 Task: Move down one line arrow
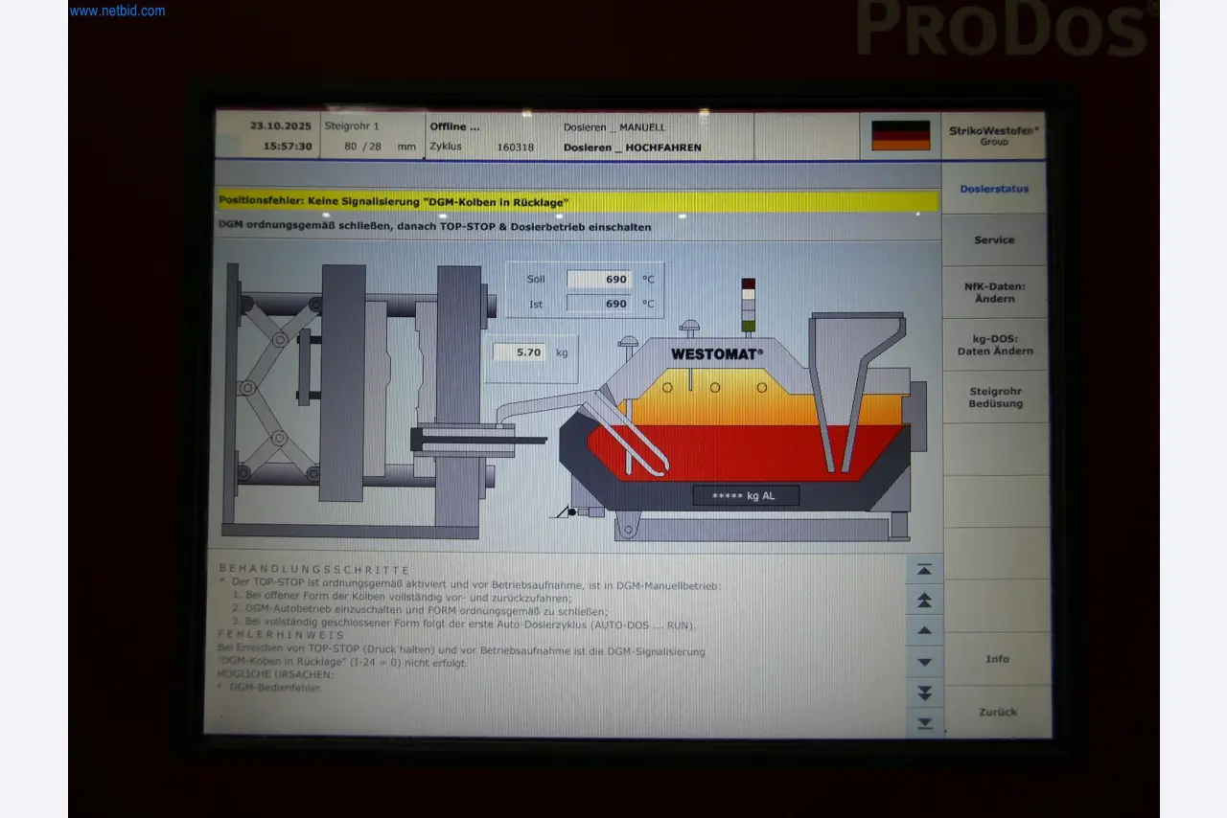click(924, 662)
